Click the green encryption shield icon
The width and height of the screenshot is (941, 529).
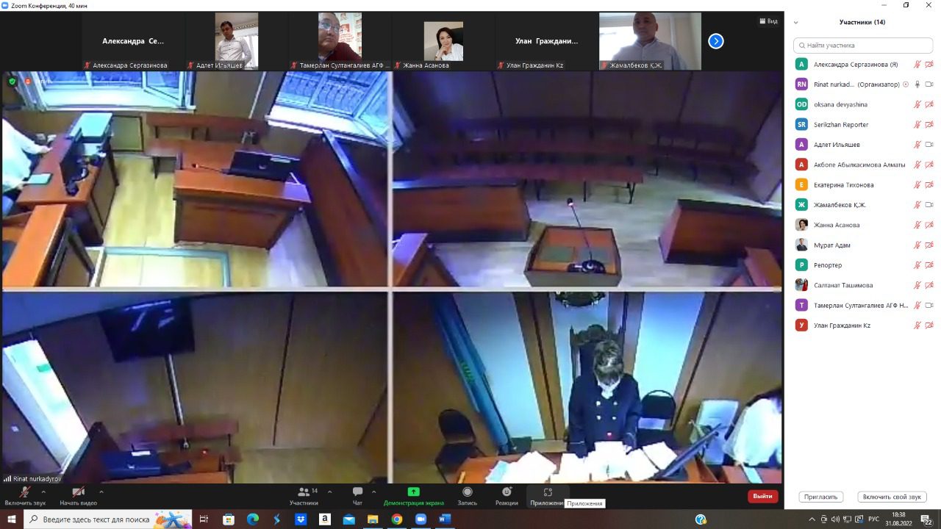[12, 82]
